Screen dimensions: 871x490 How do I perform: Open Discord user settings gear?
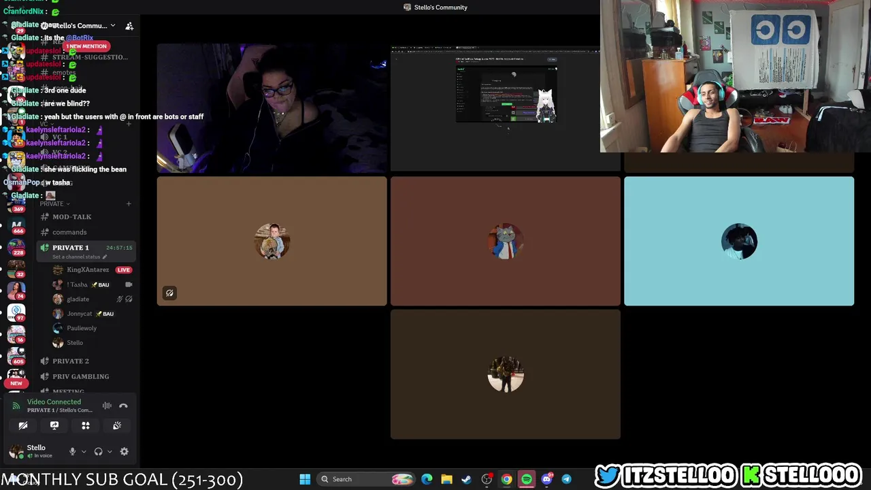click(x=124, y=451)
